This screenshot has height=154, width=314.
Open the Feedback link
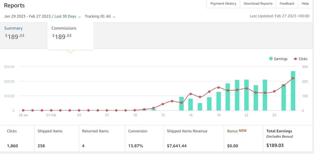(287, 4)
